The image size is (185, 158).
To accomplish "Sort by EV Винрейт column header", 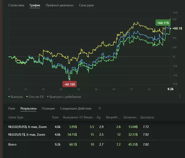I will 87,117.
